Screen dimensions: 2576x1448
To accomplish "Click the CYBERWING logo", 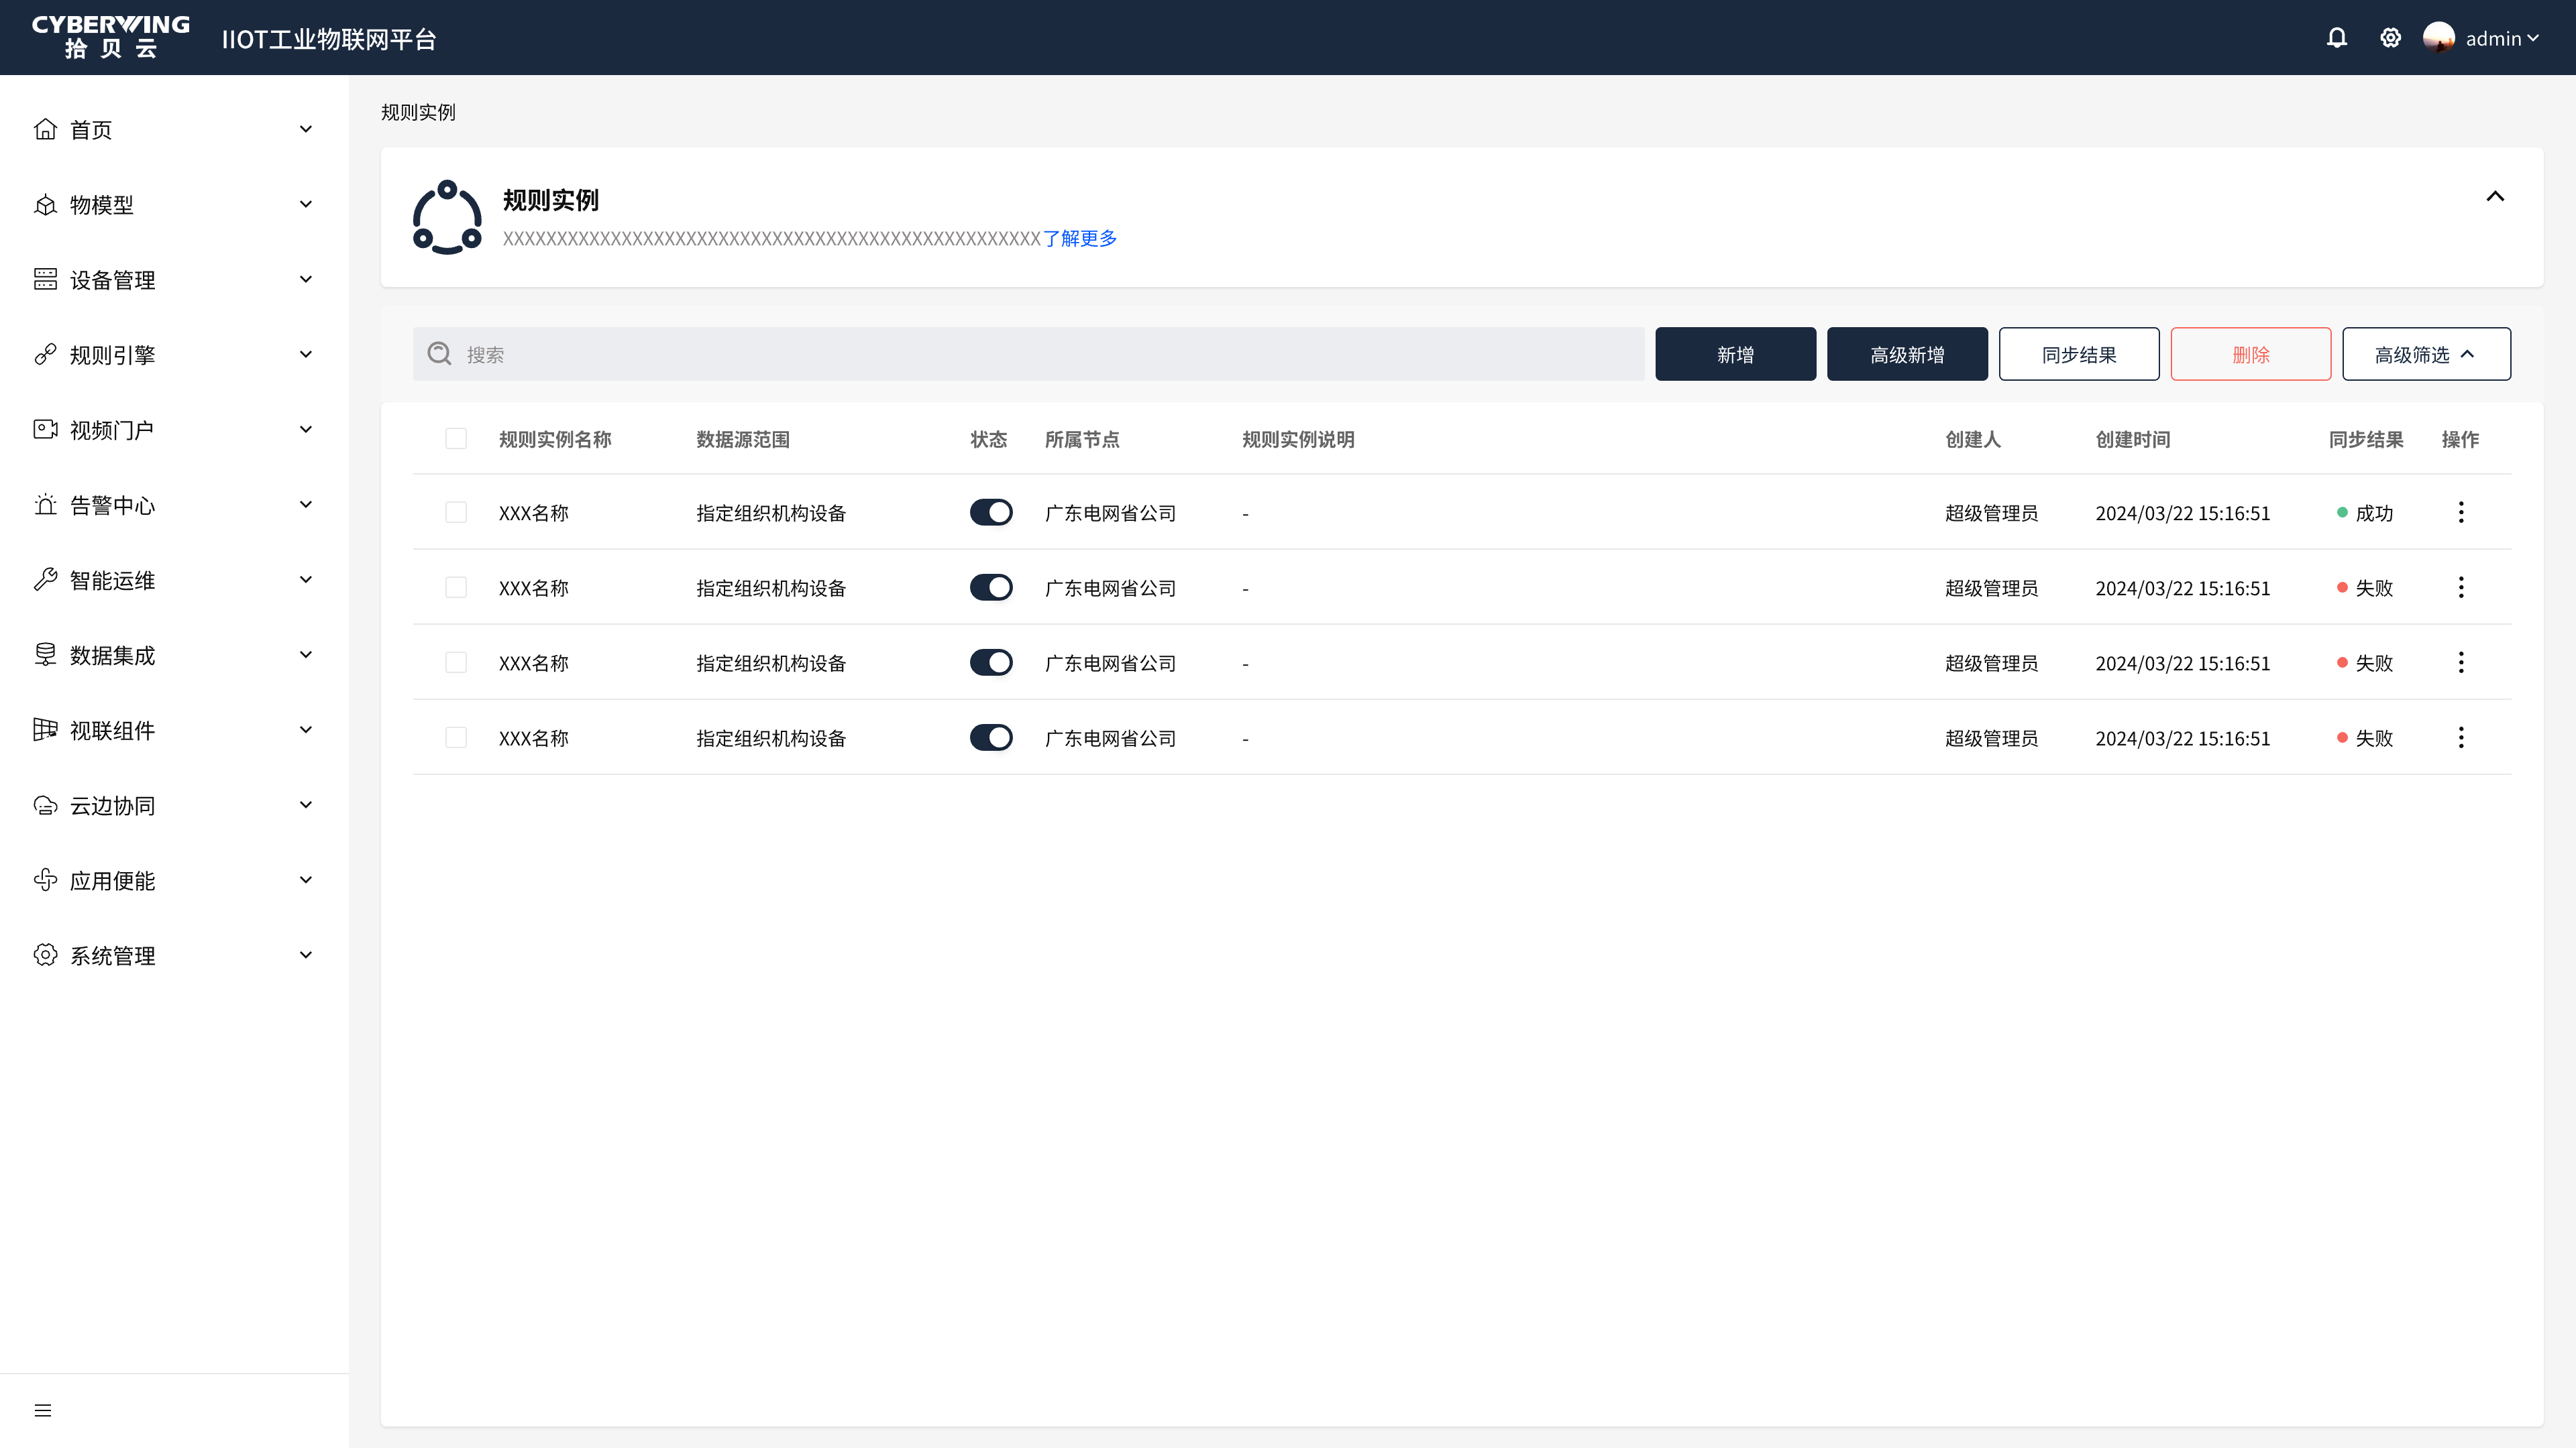I will point(110,37).
